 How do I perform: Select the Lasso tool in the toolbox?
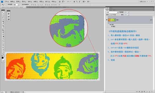pyautogui.click(x=3, y=17)
